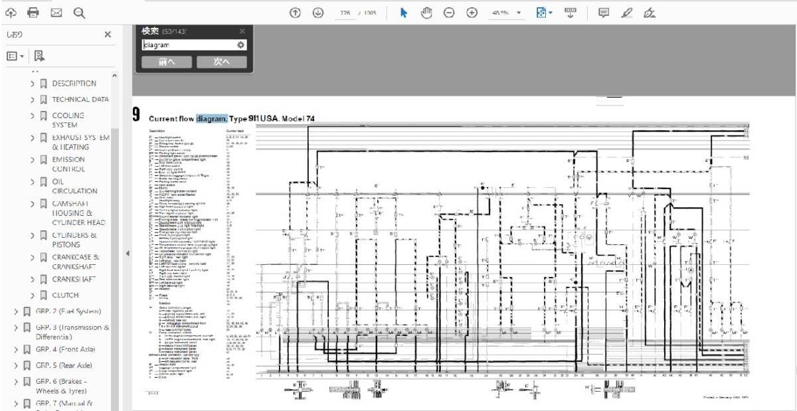Open GRP. 4 (Front Axle) bookmark
The image size is (797, 411).
coord(65,349)
